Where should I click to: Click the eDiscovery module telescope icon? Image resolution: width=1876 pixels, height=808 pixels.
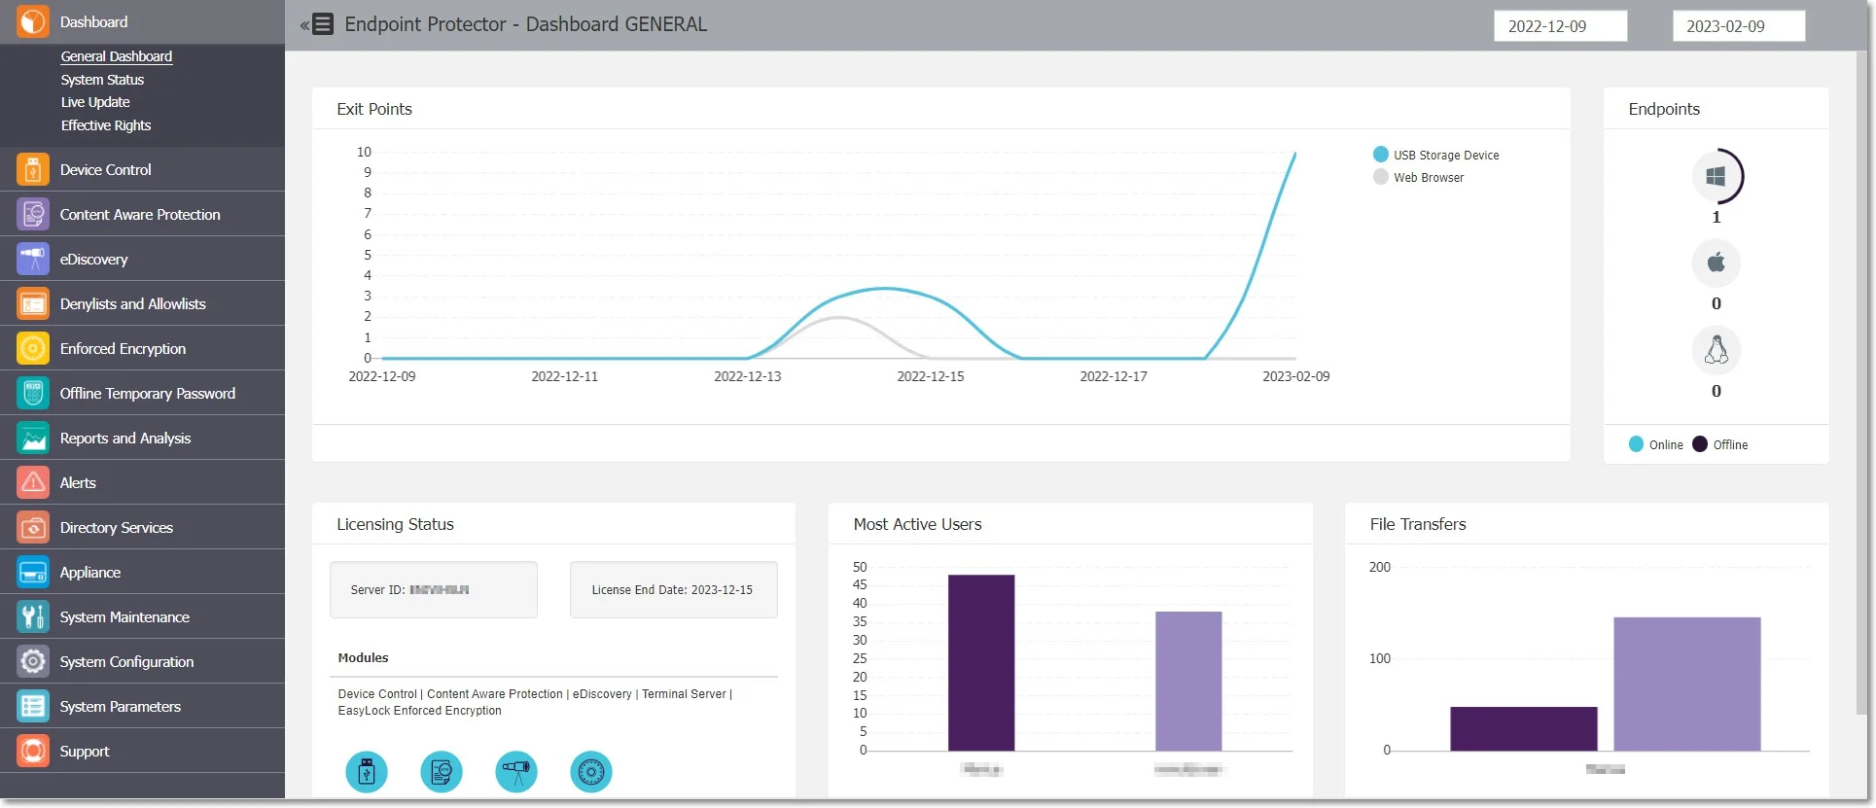point(516,772)
